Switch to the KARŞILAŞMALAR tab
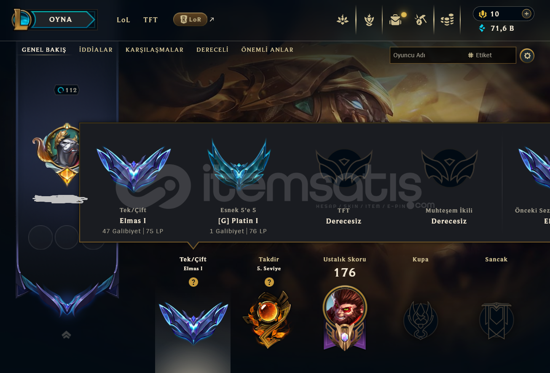This screenshot has height=373, width=550. point(155,50)
